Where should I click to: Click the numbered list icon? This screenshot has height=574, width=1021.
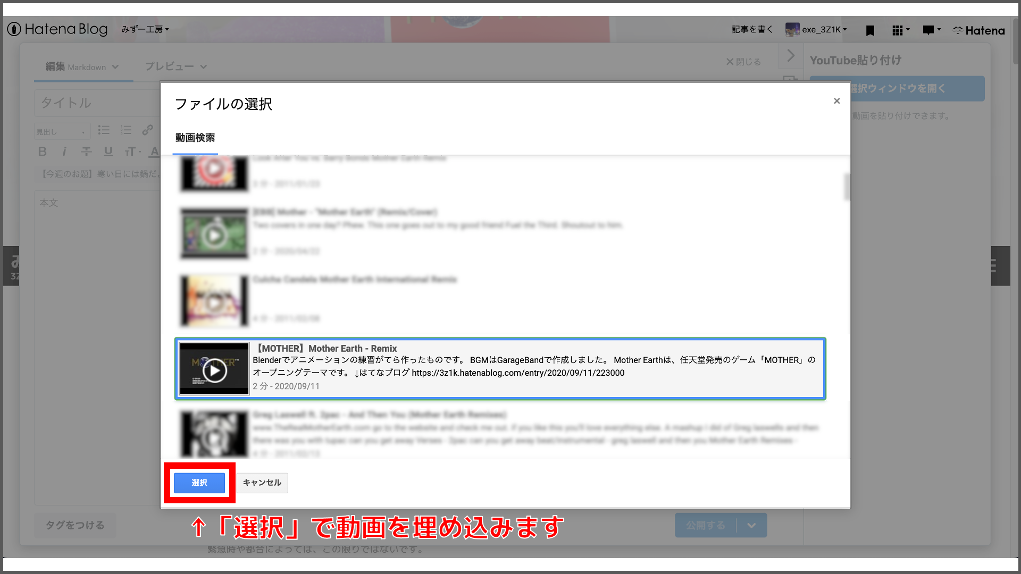coord(125,130)
